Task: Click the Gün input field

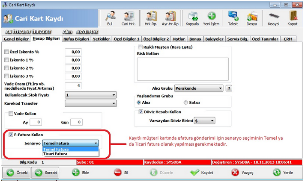Action: 76,122
